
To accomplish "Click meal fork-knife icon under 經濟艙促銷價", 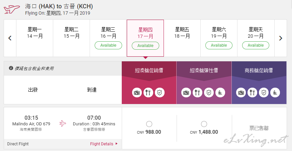I will point(148,92).
